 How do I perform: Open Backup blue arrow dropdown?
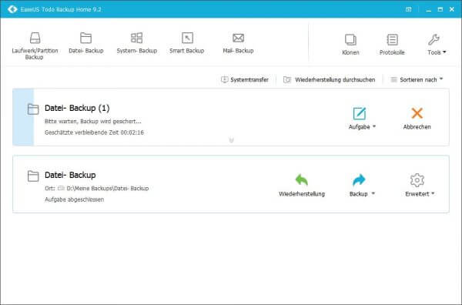point(362,186)
